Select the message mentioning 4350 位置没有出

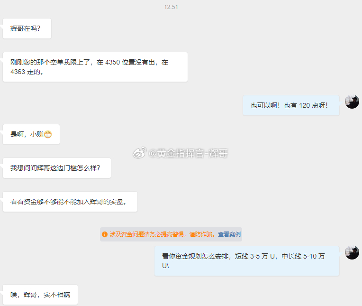coord(95,67)
